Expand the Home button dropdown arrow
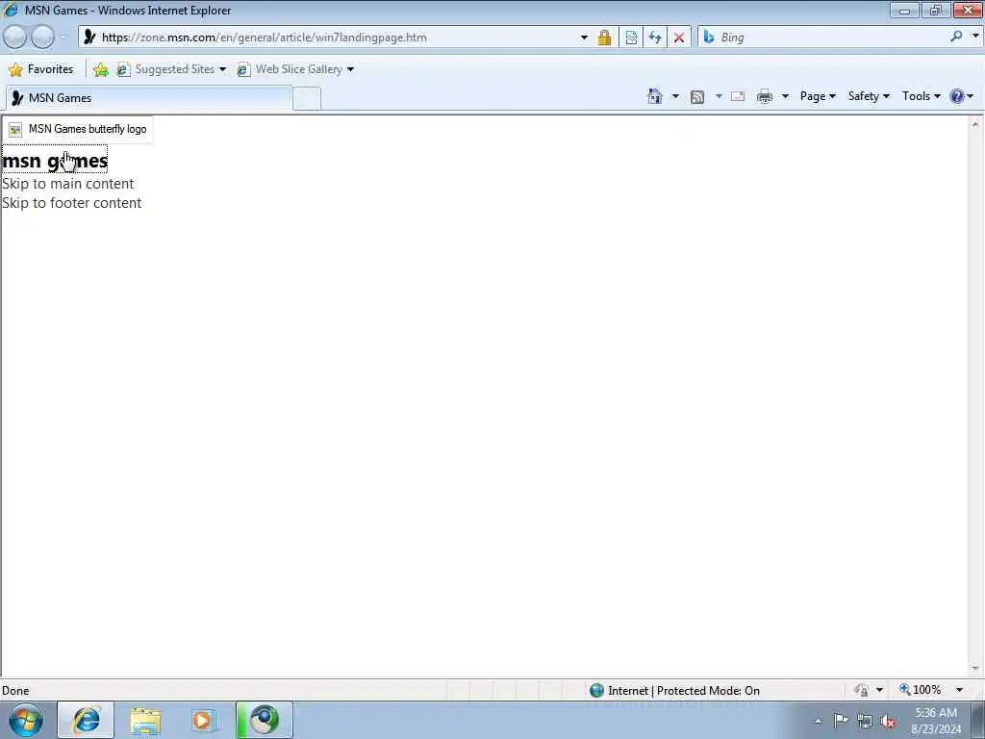Screen dimensions: 985x739 click(x=675, y=96)
